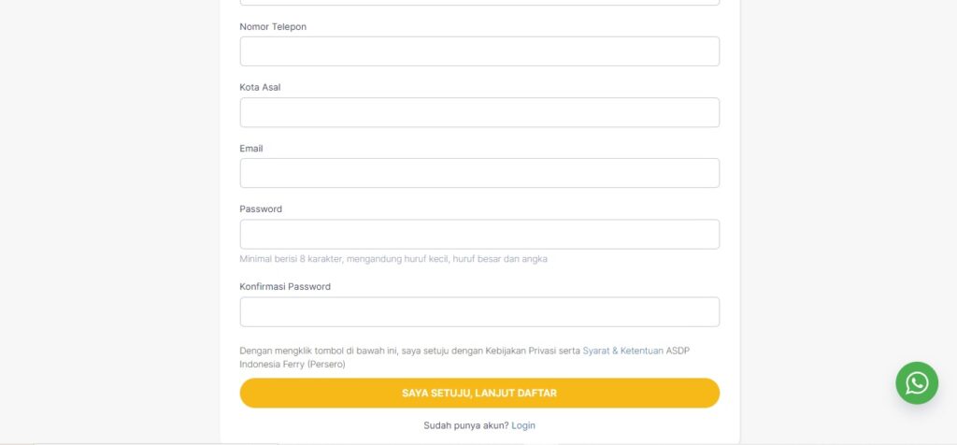Click the partially visible top input field
The image size is (957, 445).
[479, 2]
